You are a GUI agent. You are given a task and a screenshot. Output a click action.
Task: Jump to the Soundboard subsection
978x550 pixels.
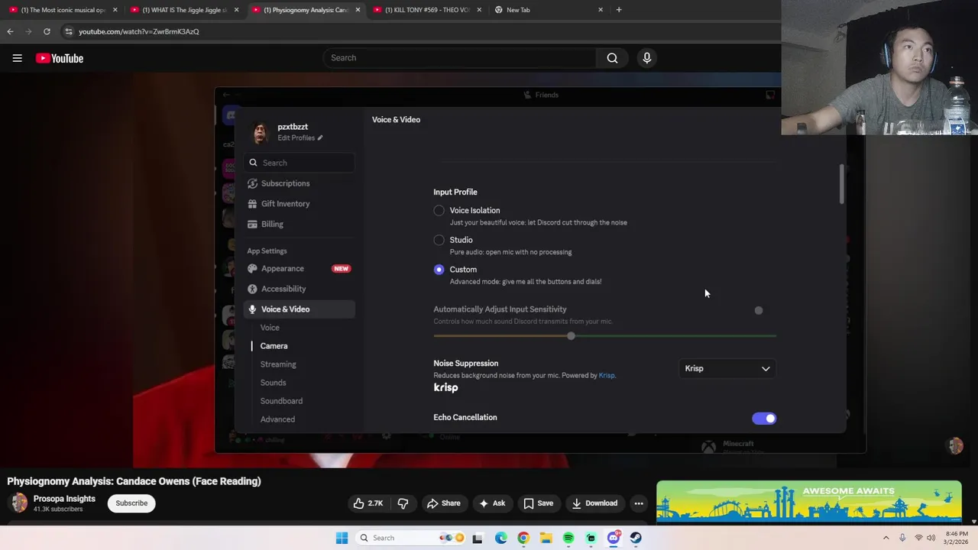click(281, 401)
